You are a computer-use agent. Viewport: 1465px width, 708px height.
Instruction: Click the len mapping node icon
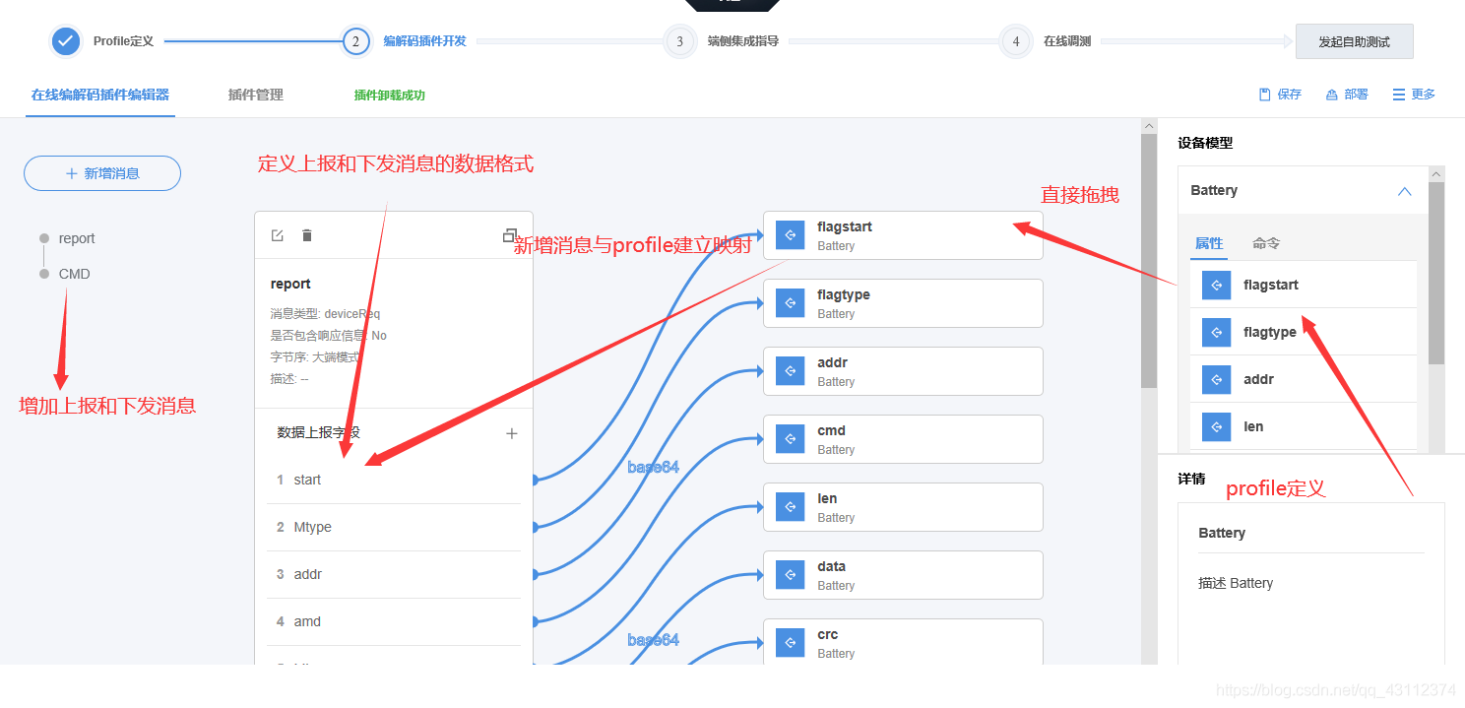791,507
